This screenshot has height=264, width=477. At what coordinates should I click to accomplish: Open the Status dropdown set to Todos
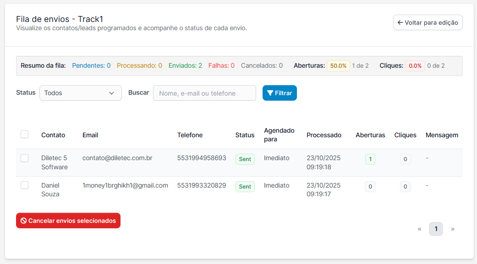tap(80, 93)
